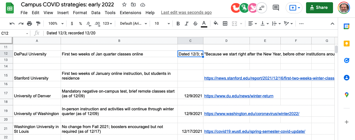The width and height of the screenshot is (355, 140).
Task: Redo the last action
Action: click(21, 24)
